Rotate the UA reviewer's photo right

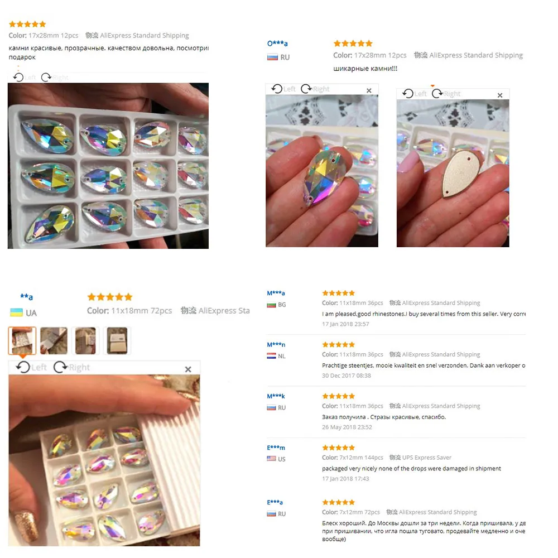pyautogui.click(x=71, y=367)
